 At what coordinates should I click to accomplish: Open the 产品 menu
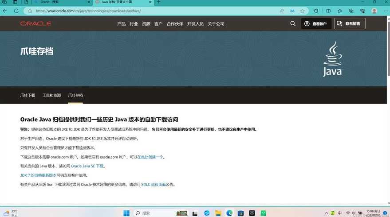pos(122,24)
